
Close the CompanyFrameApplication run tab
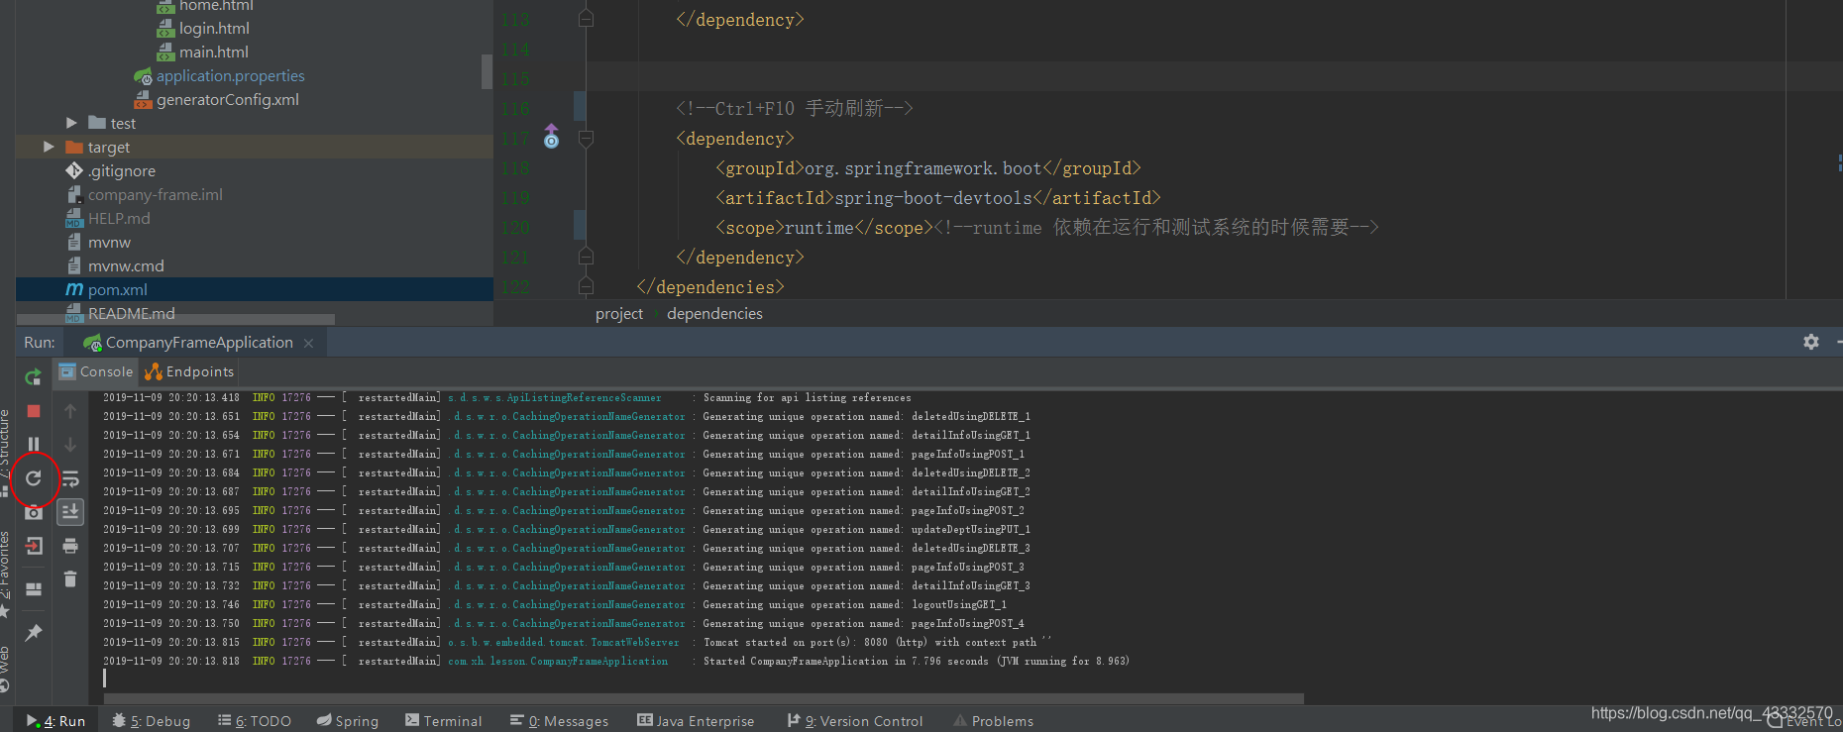(308, 343)
